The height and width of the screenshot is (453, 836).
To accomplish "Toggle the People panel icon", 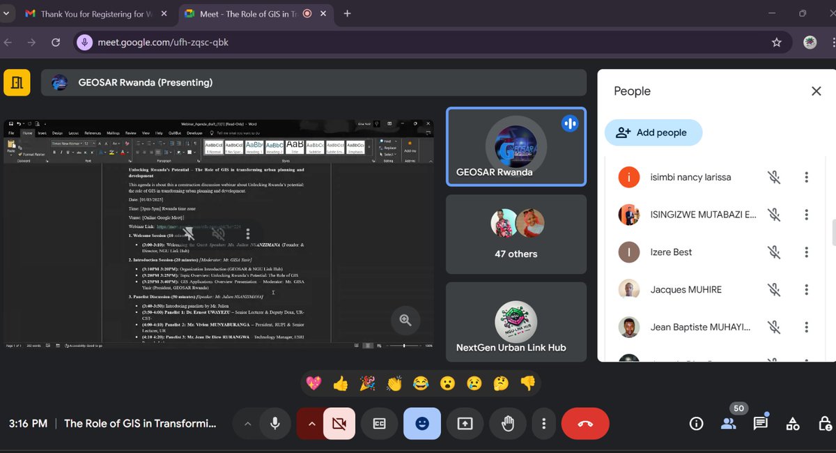I will 729,423.
